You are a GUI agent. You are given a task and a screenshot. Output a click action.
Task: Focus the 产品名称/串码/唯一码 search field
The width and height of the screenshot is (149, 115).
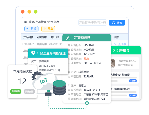93,22
